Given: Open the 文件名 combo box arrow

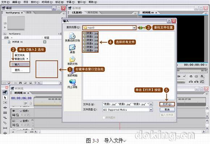Looking at the screenshot, I should [151, 104].
